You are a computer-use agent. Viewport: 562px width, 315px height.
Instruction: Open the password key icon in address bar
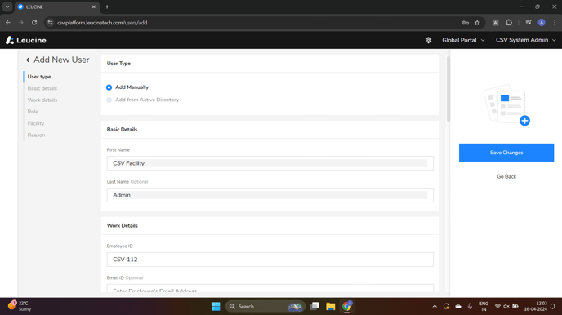pyautogui.click(x=466, y=23)
